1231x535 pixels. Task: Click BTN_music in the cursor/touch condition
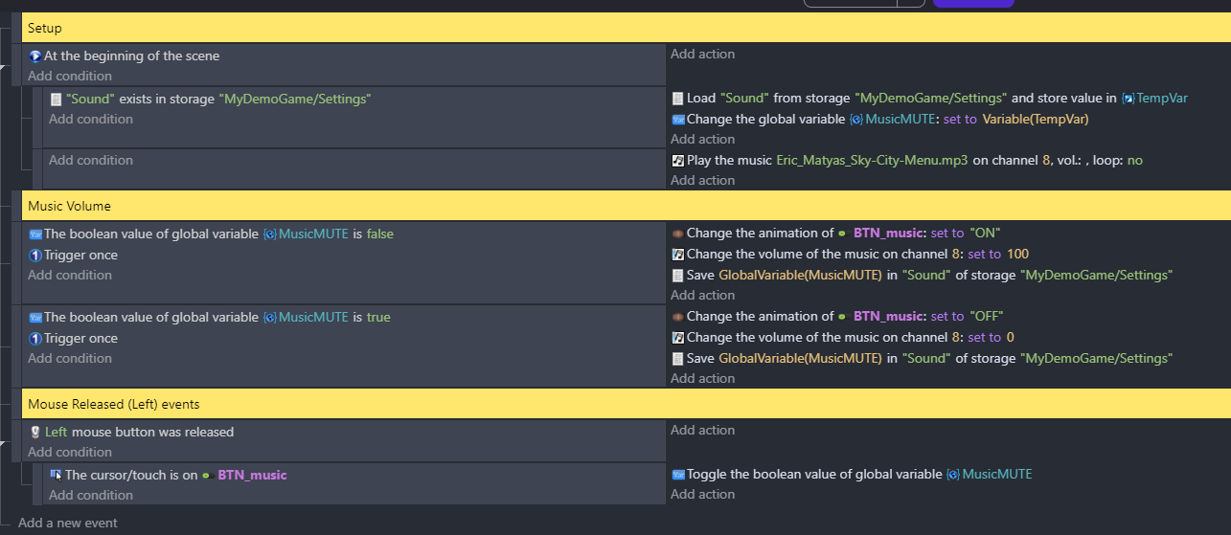pyautogui.click(x=252, y=476)
